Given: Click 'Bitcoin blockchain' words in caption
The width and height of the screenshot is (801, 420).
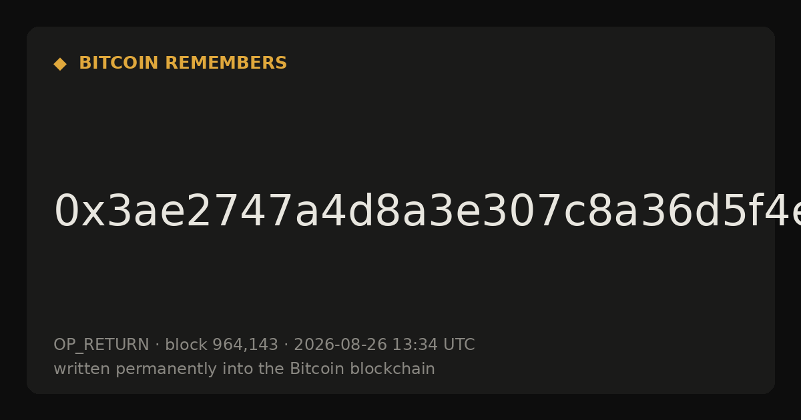Looking at the screenshot, I should (x=362, y=369).
